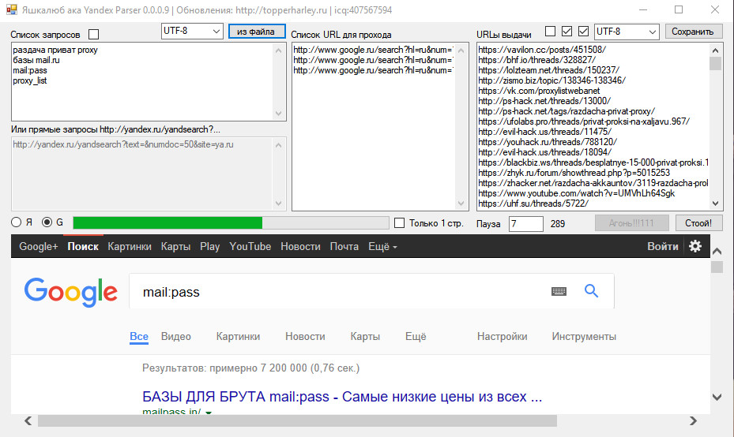This screenshot has height=437, width=734.
Task: Click the browser horizontal scrollbar right arrow
Action: tap(693, 420)
